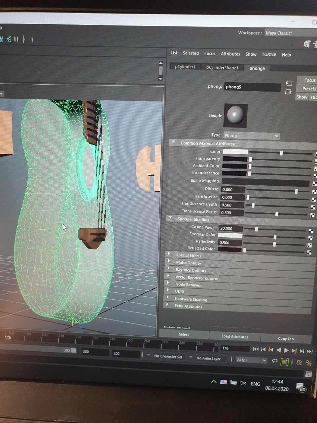Screen dimensions: 317x423
Task: Click the Presets button
Action: (306, 89)
